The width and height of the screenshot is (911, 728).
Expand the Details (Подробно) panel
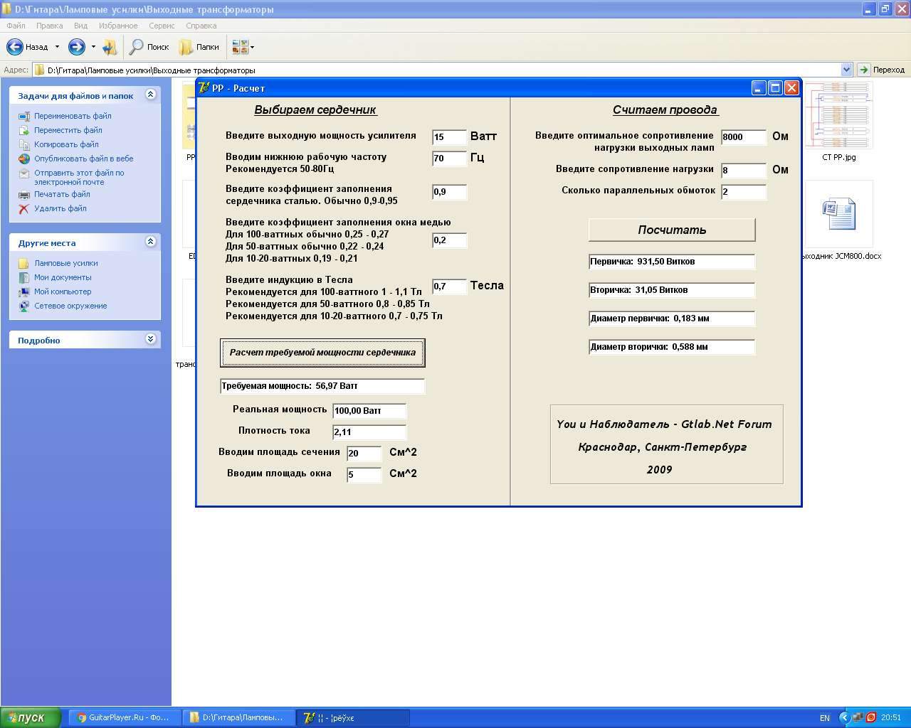(x=150, y=339)
